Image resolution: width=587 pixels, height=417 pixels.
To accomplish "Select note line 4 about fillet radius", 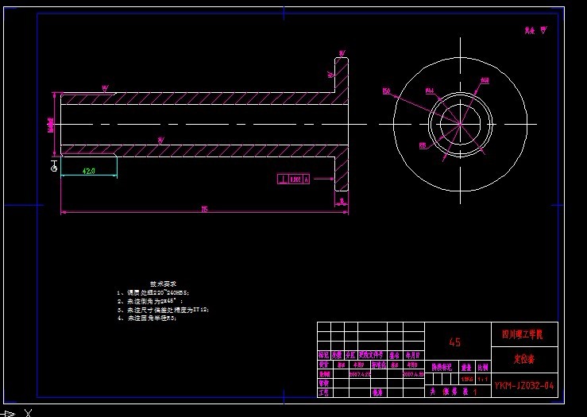I will coord(147,319).
